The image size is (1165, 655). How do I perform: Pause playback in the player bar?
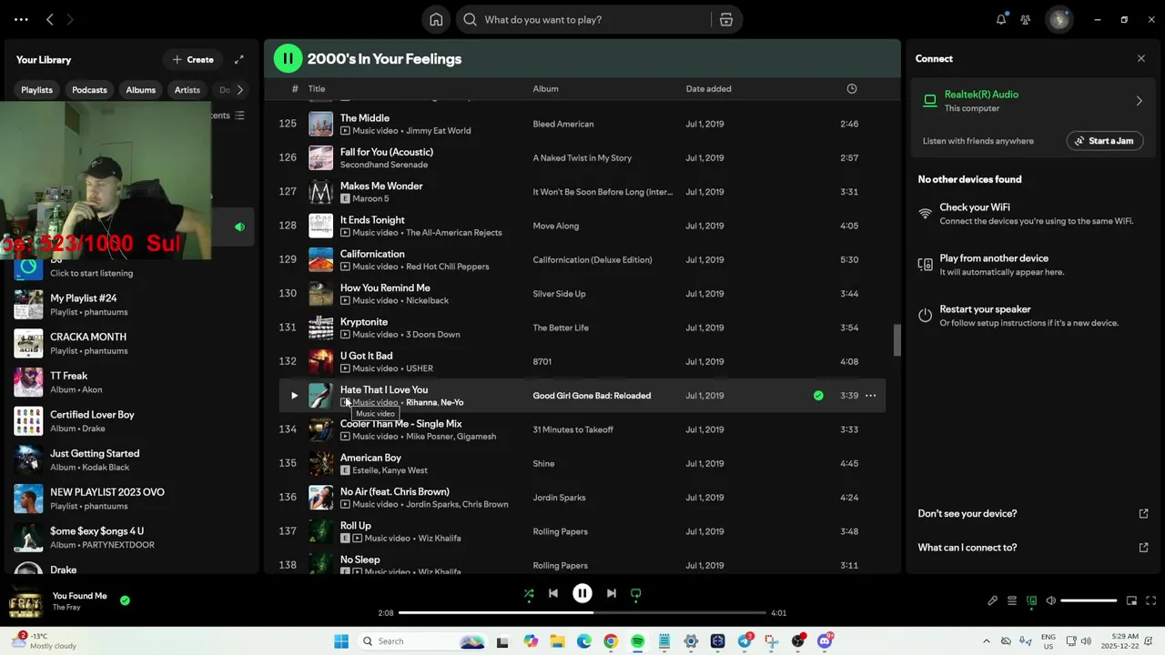pyautogui.click(x=582, y=593)
